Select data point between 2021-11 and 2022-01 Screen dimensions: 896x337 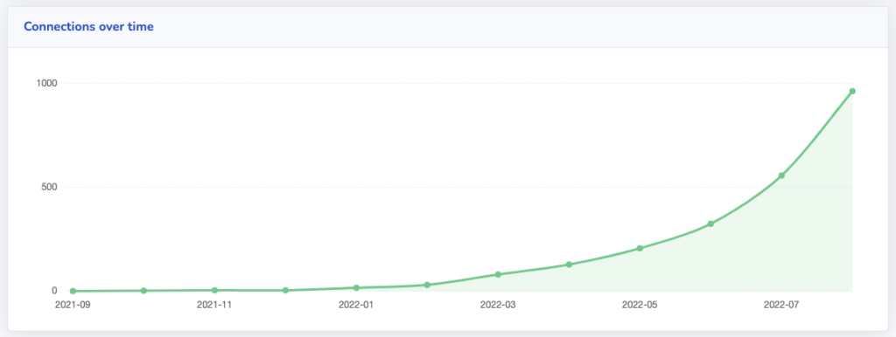tap(285, 290)
